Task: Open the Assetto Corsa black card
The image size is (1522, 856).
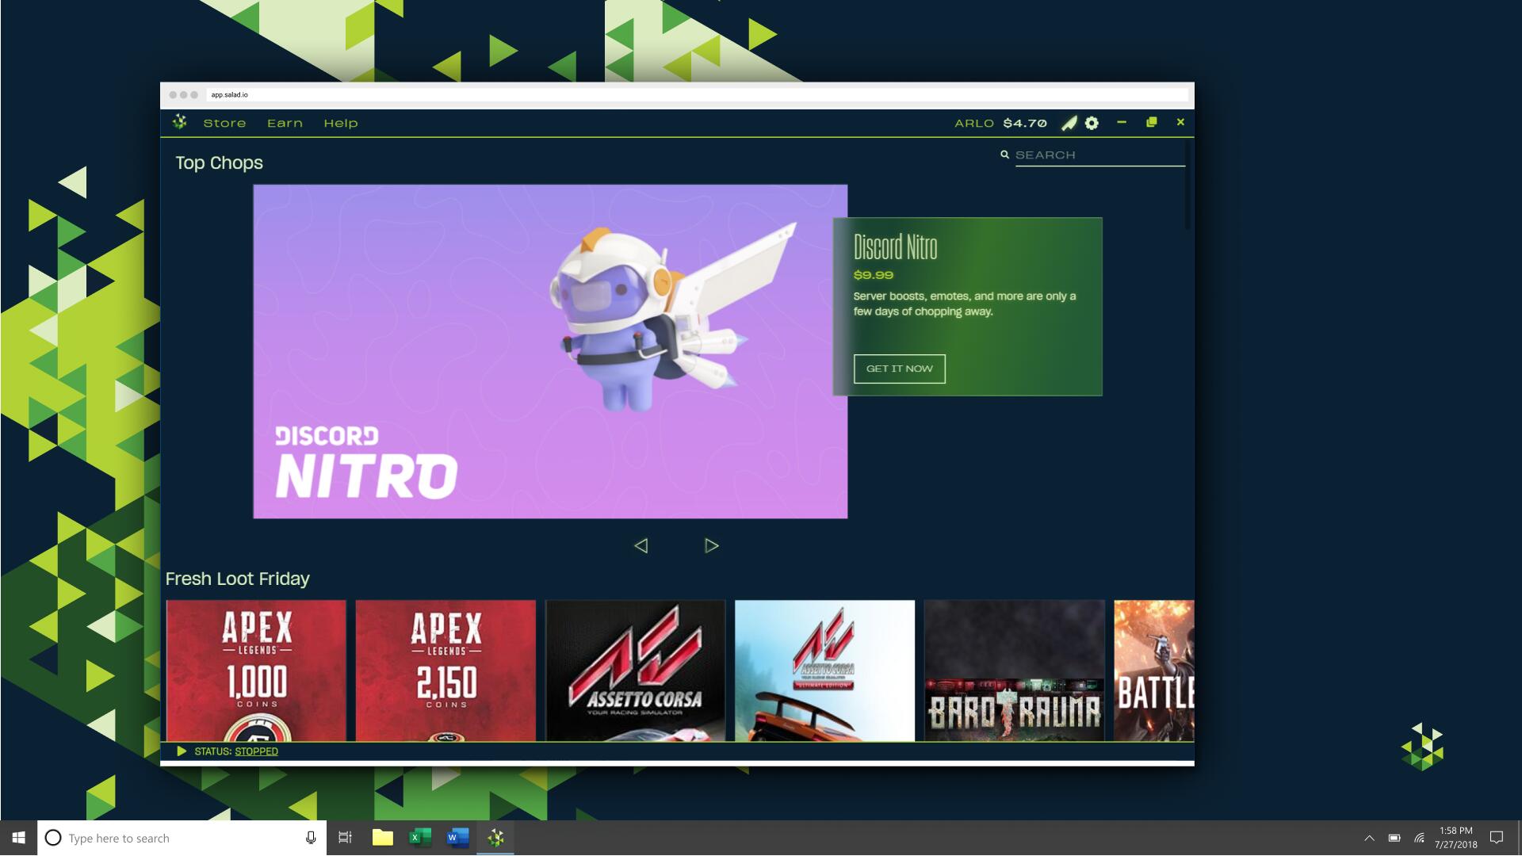Action: pos(635,671)
